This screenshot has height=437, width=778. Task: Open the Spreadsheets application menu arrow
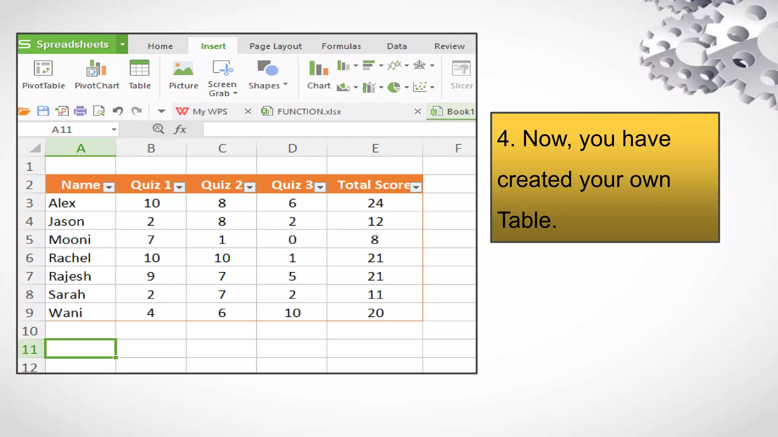click(x=122, y=44)
